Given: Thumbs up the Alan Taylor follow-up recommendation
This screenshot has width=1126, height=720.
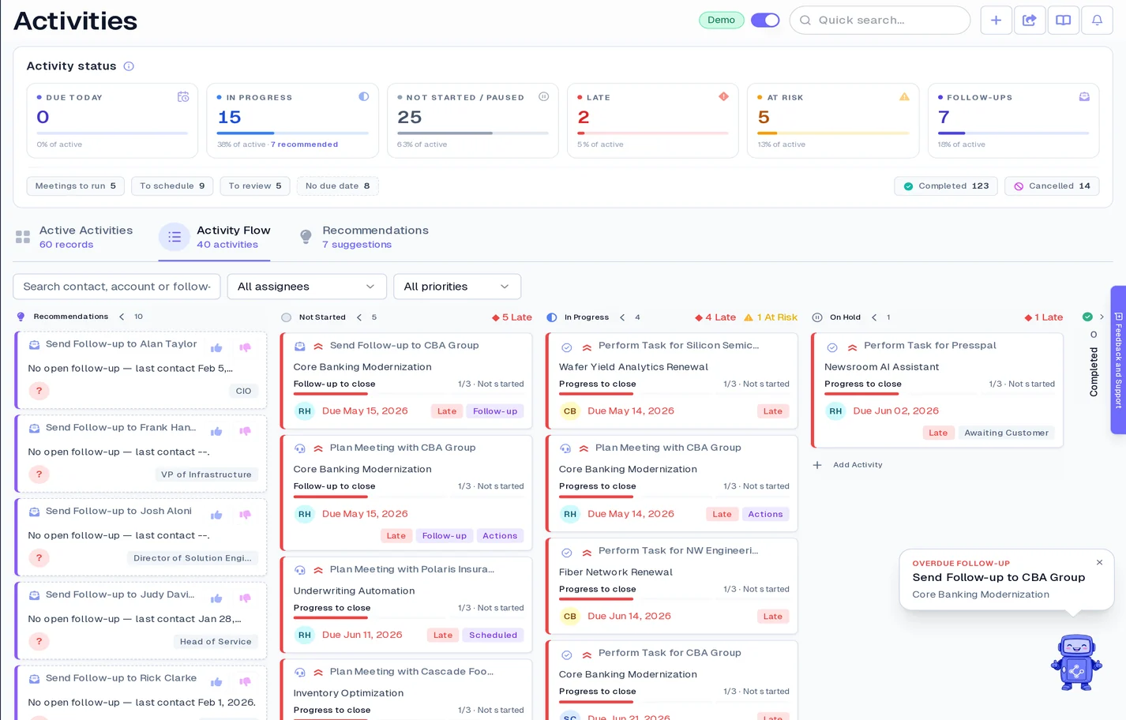Looking at the screenshot, I should [x=216, y=347].
